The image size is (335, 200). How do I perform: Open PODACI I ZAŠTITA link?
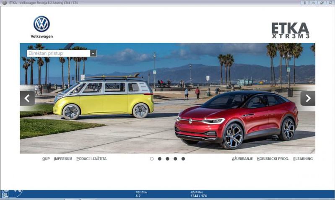[x=91, y=159]
